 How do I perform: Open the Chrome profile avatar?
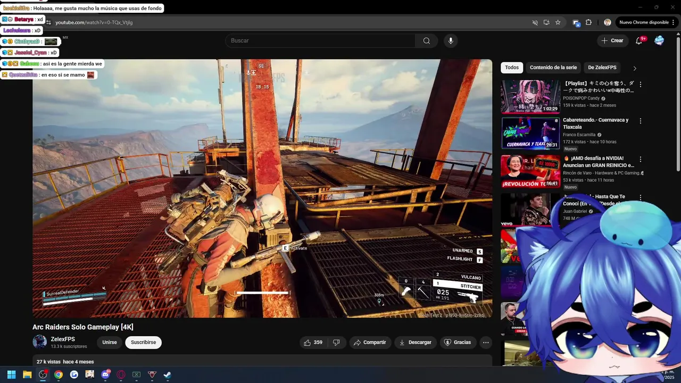(x=608, y=22)
